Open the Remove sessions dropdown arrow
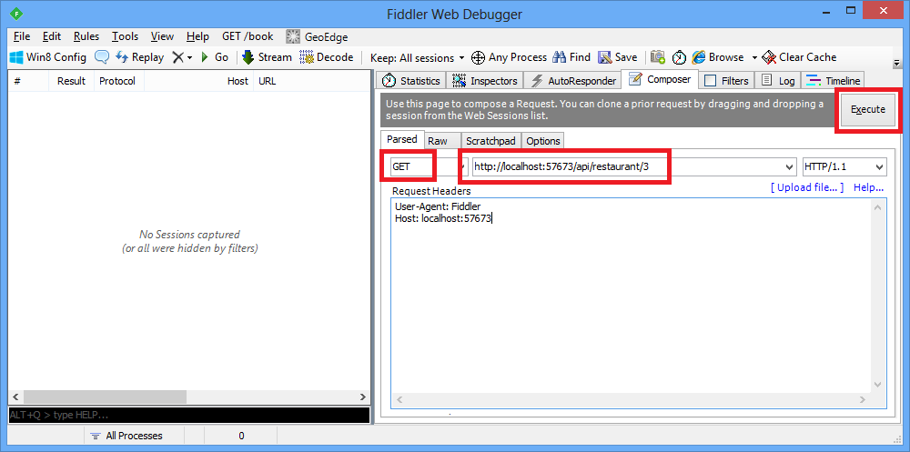The image size is (910, 452). (189, 58)
